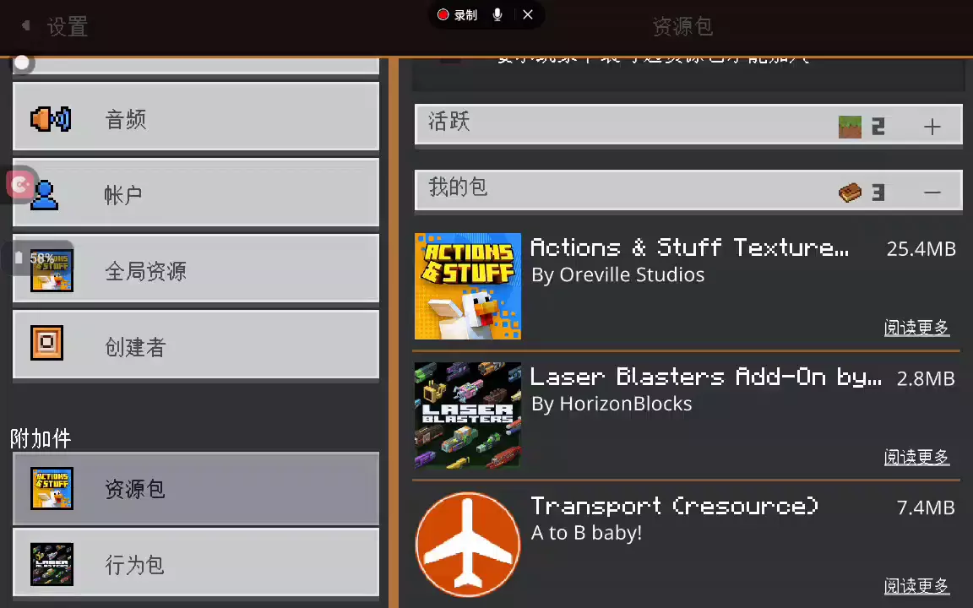Screen dimensions: 973x608
Task: Click the book icon in 我的包 header
Action: pyautogui.click(x=851, y=193)
